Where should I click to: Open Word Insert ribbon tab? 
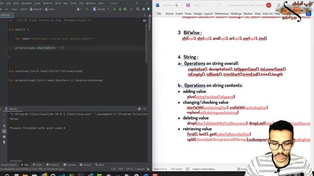point(179,14)
